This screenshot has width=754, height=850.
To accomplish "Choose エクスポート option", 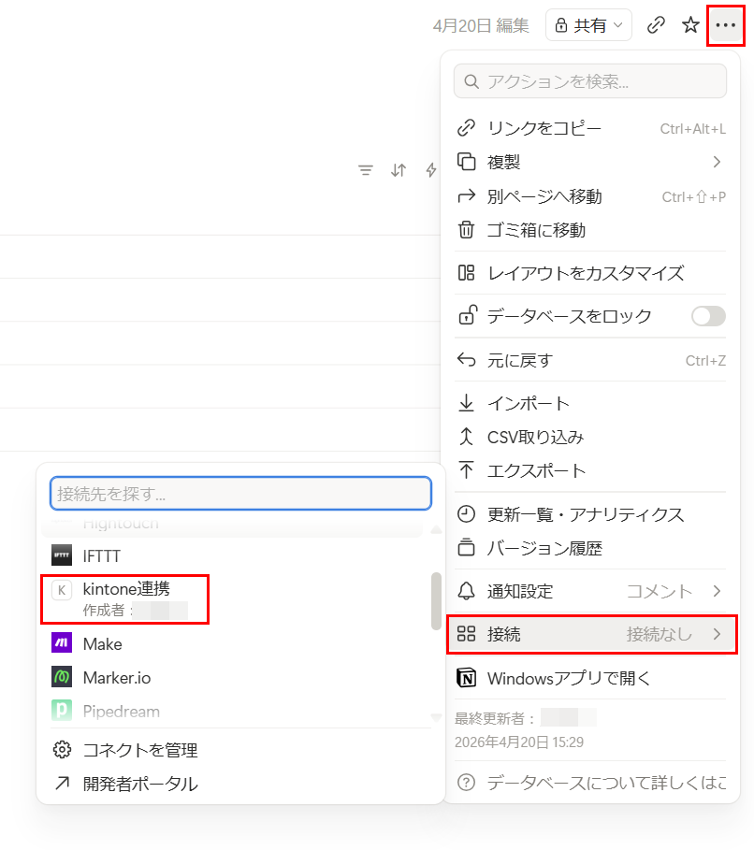I will (590, 470).
